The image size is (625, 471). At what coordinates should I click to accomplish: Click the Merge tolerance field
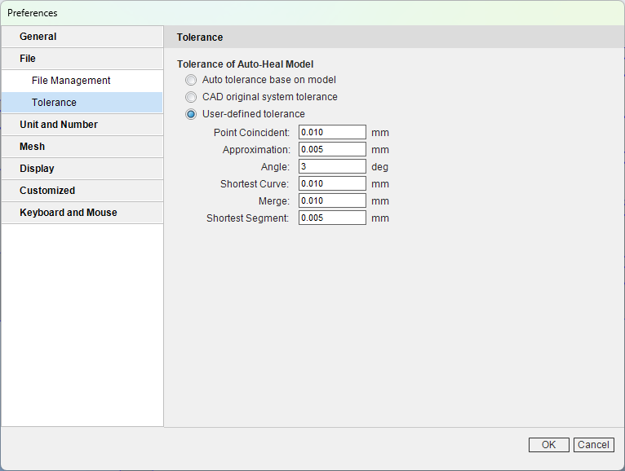pos(332,200)
